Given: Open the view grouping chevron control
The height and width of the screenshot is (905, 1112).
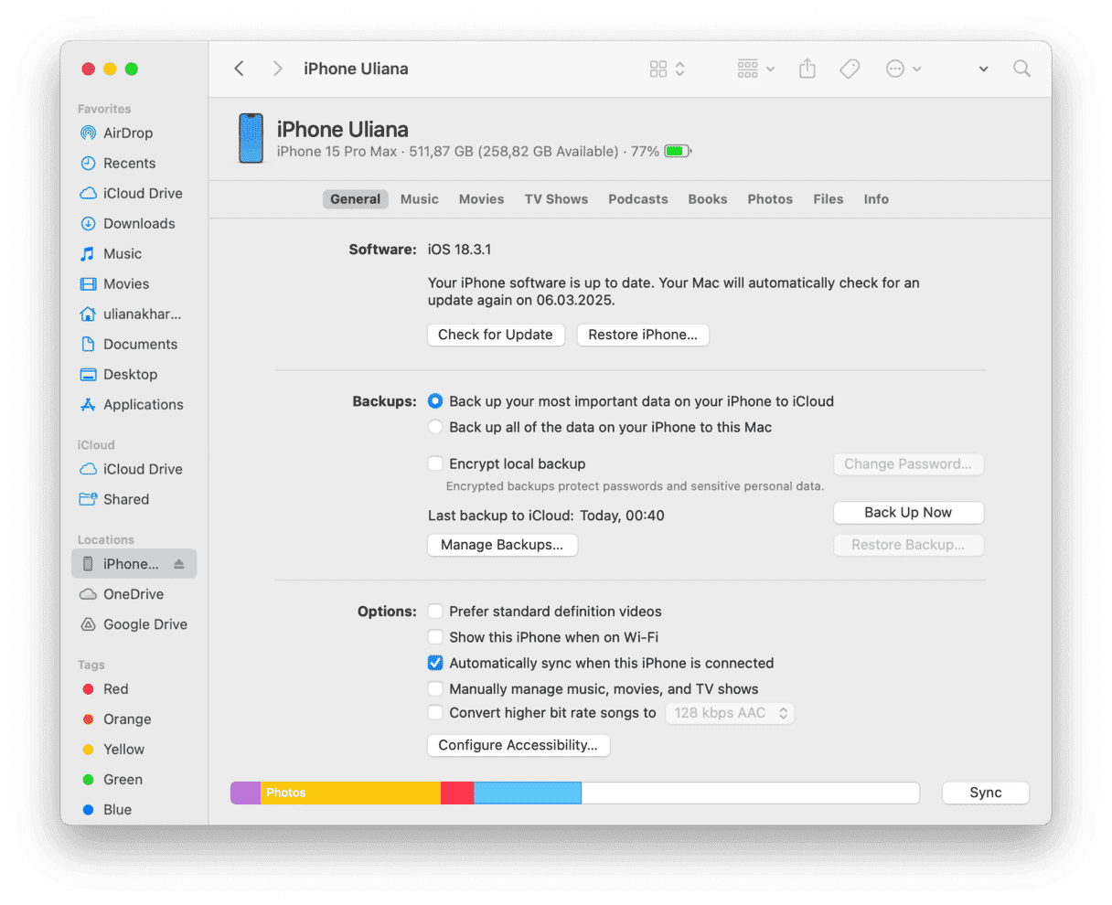Looking at the screenshot, I should [x=770, y=68].
